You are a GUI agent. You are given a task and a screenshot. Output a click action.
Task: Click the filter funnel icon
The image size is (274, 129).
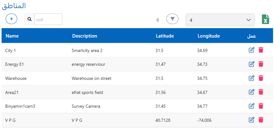pyautogui.click(x=172, y=19)
